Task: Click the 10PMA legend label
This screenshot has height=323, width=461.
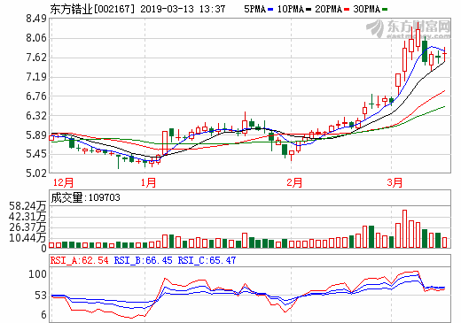Action: (291, 9)
